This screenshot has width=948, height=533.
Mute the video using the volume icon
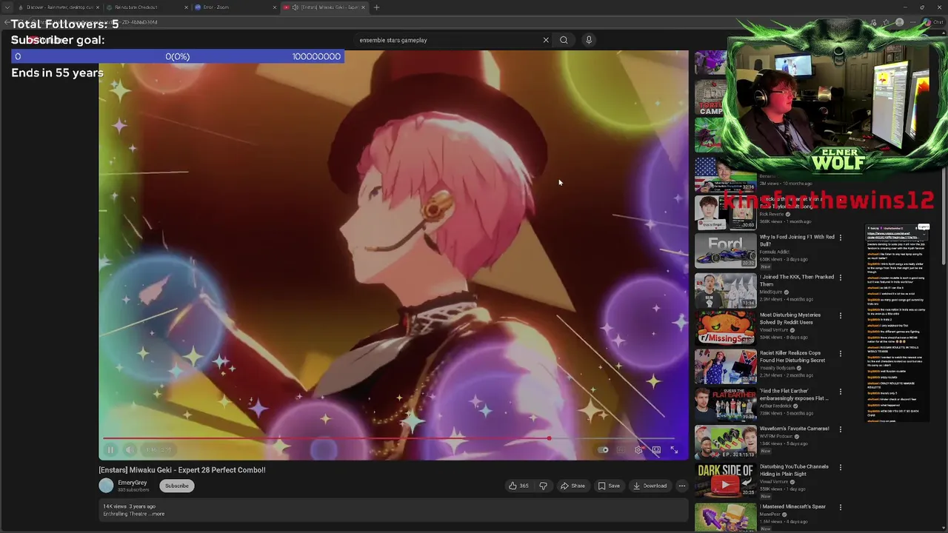pyautogui.click(x=130, y=449)
